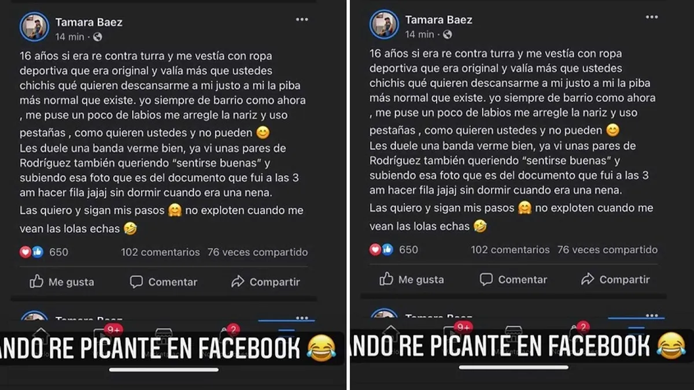694x390 pixels.
Task: View 102 comentarios on the left post
Action: pos(160,252)
